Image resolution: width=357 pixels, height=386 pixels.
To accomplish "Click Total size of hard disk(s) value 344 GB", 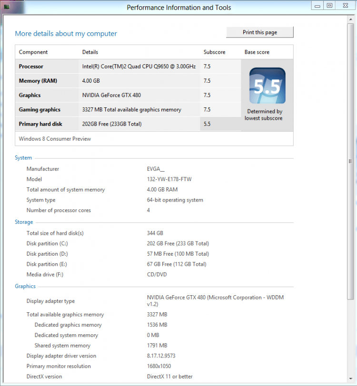I will click(x=155, y=233).
